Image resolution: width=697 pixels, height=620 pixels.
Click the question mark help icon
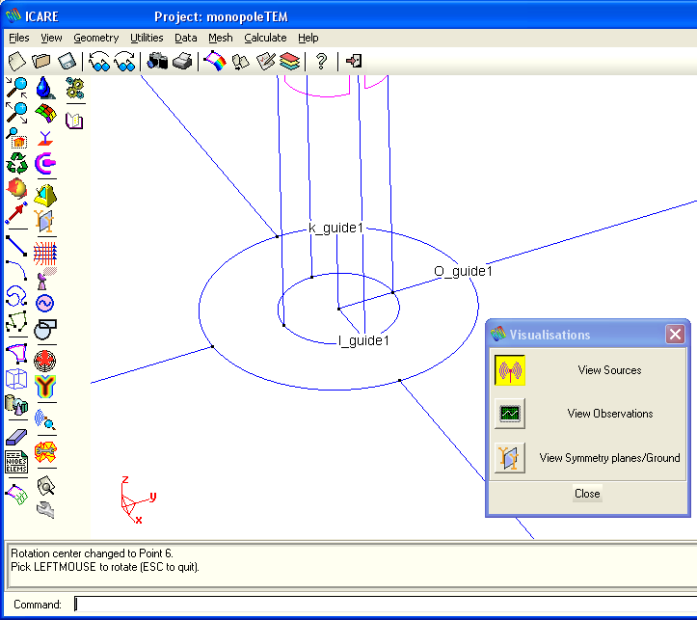321,61
